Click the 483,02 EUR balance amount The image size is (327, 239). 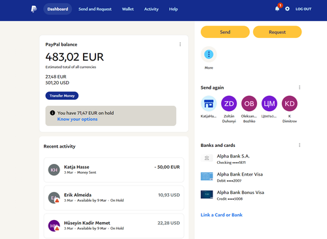[75, 57]
